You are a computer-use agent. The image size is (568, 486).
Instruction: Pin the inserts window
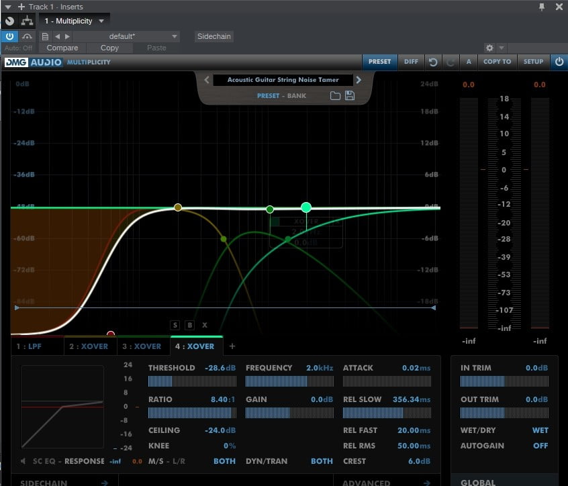542,7
